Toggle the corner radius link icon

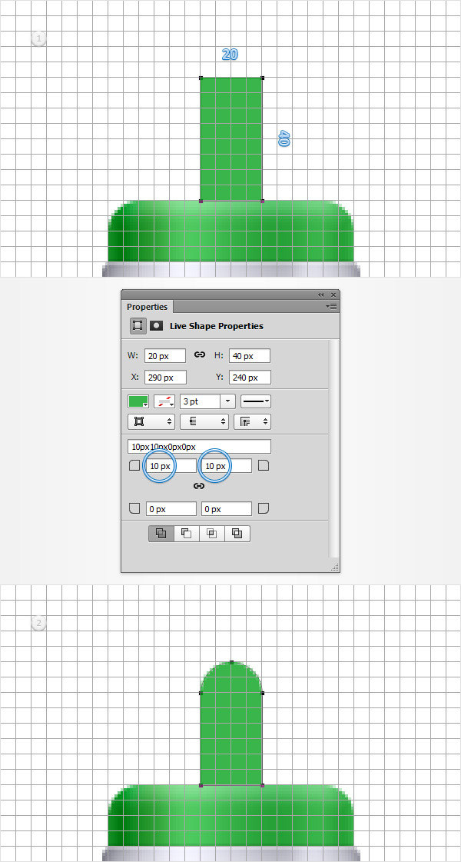pyautogui.click(x=199, y=486)
